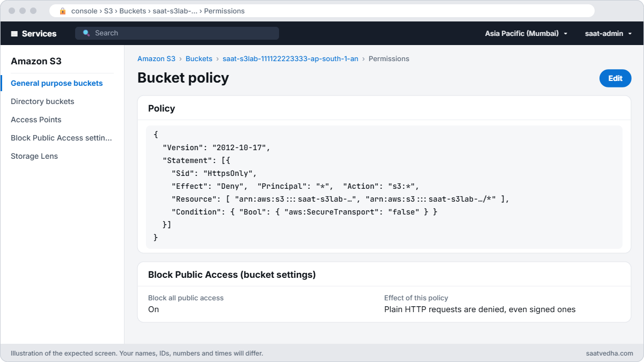The image size is (644, 362).
Task: Click the "On" status value
Action: (153, 309)
